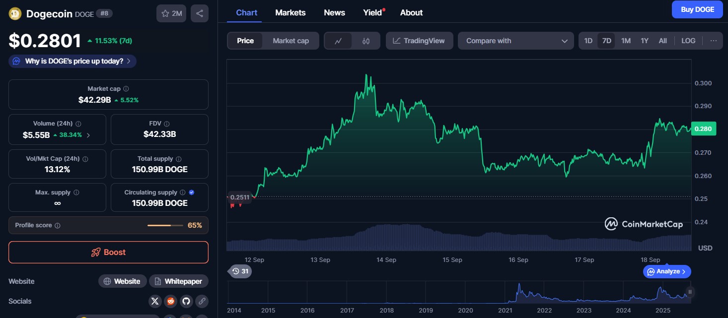This screenshot has height=318, width=728.
Task: Toggle chart to Market cap view
Action: 291,41
